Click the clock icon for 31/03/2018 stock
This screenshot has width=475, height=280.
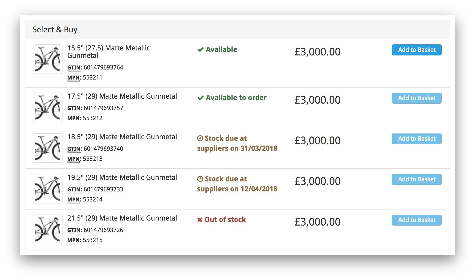click(x=200, y=138)
